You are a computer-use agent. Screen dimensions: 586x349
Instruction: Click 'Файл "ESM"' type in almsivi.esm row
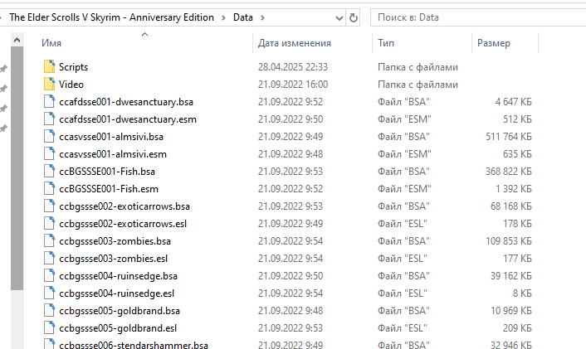click(x=404, y=154)
